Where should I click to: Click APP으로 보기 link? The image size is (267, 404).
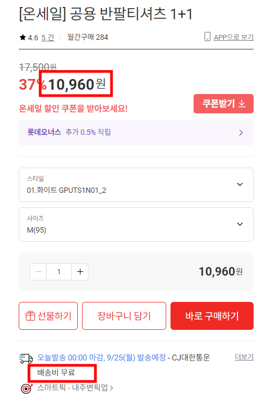point(234,37)
